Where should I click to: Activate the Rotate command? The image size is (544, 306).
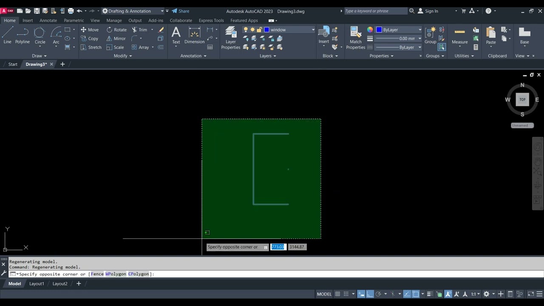pos(116,30)
